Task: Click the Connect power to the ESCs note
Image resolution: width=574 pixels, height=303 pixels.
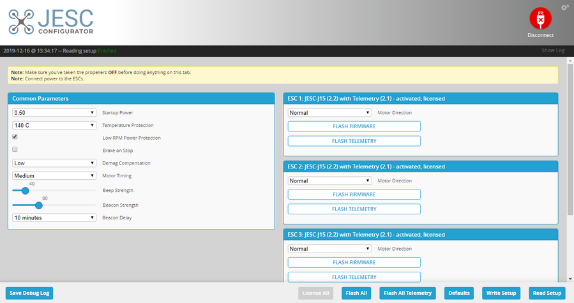Action: 48,78
